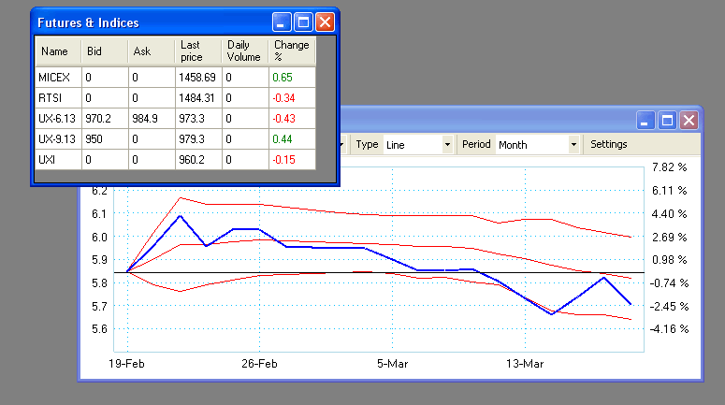Select the UX-9.13 row name
725x405 pixels.
click(58, 139)
